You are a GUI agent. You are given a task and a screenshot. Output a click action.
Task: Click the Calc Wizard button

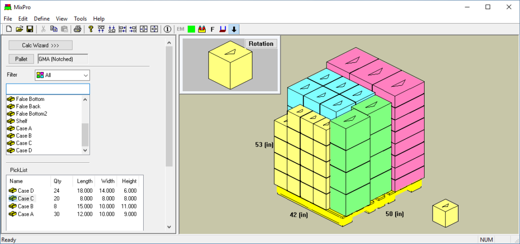[x=41, y=45]
